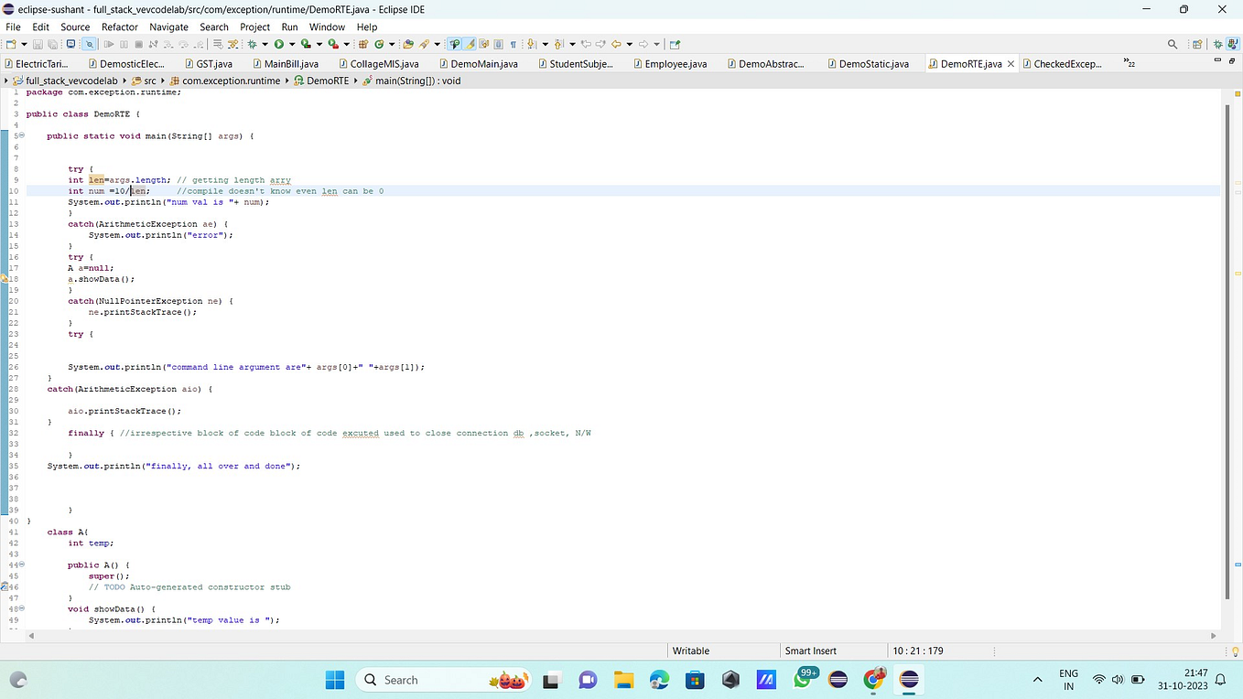Expand the Run button dropdown arrow

(292, 44)
